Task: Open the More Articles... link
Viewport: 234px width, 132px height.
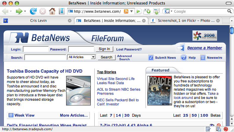Action: pyautogui.click(x=74, y=115)
